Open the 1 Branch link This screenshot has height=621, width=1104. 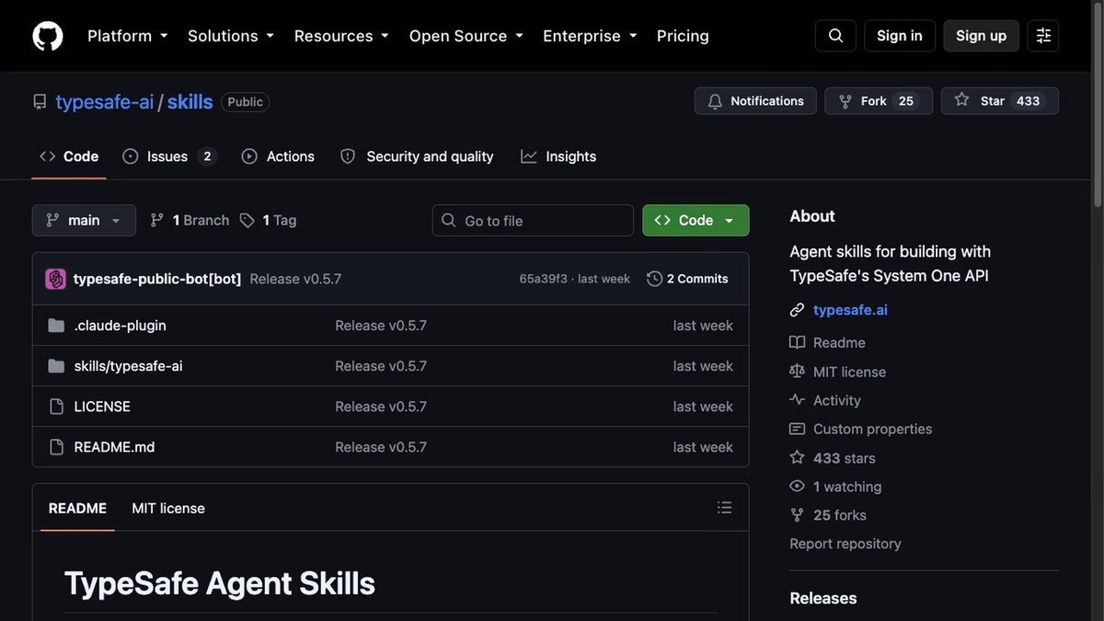click(x=190, y=220)
